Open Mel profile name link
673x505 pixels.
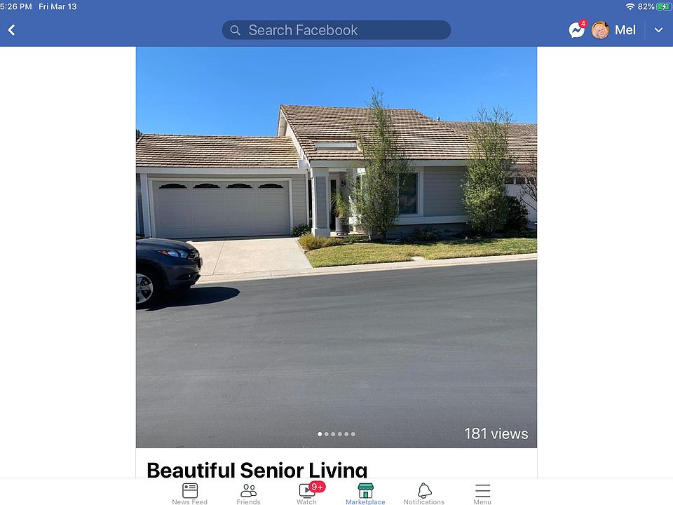point(625,30)
